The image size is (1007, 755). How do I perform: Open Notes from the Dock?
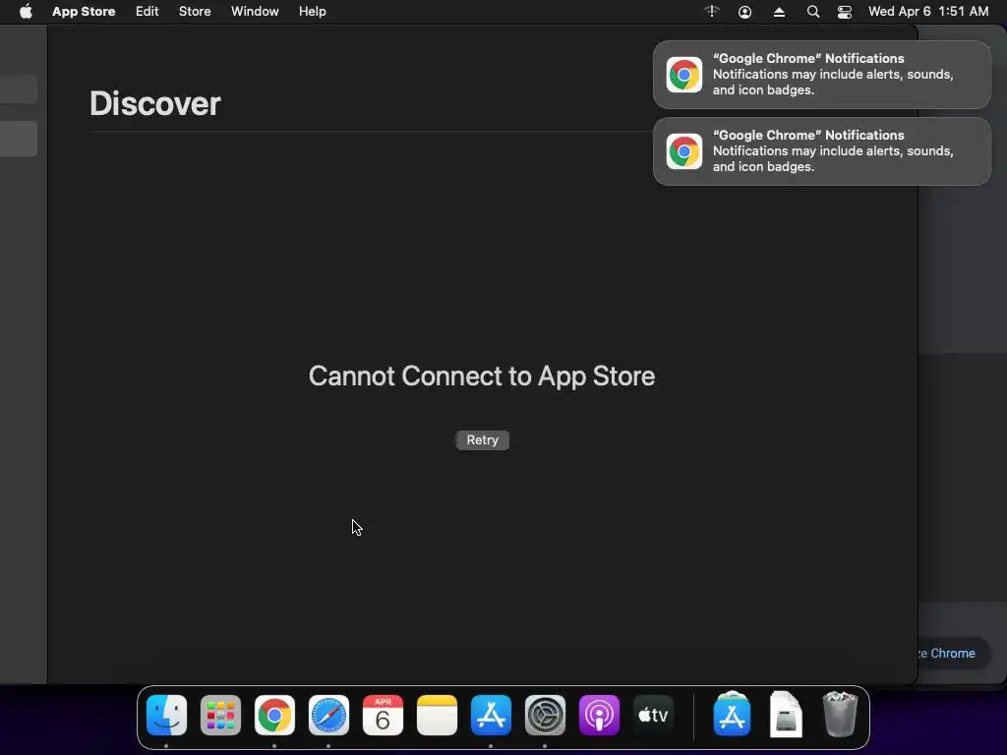point(437,716)
